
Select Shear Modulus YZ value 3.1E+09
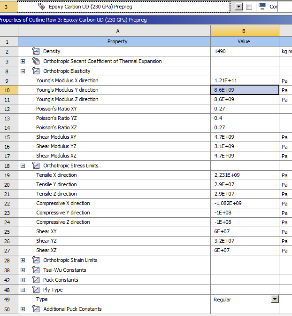coord(245,146)
